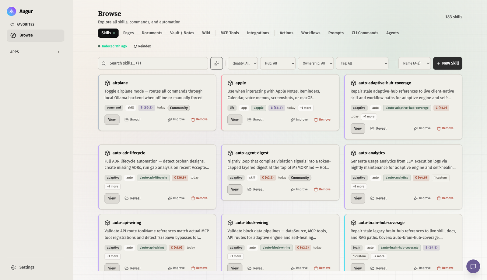Open the Ownership filter dropdown
The image size is (487, 280).
(316, 63)
